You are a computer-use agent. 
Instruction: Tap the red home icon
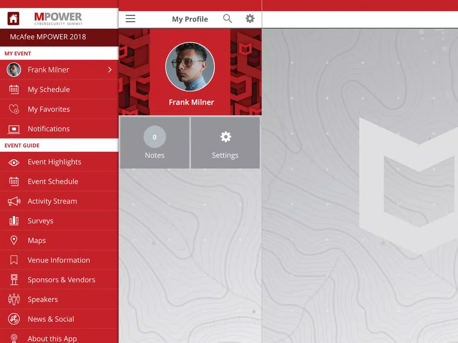pos(13,19)
